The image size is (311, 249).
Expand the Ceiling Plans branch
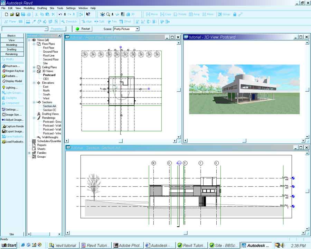click(x=34, y=67)
